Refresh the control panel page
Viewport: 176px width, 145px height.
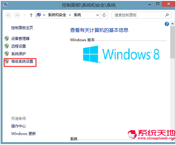point(104,15)
